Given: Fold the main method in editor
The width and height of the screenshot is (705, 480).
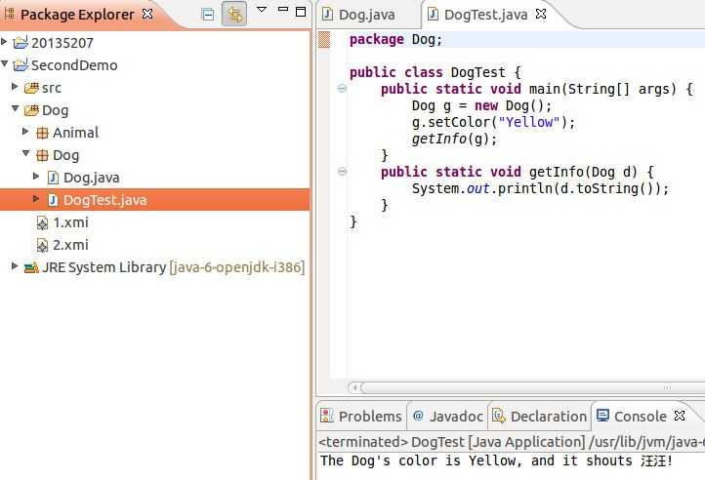Looking at the screenshot, I should (342, 89).
